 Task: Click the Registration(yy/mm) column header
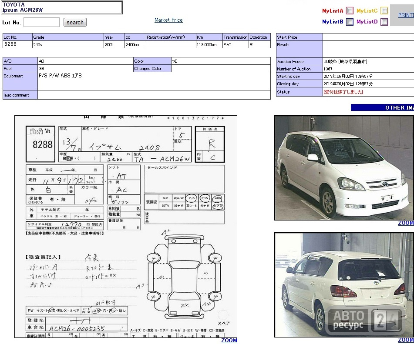(171, 37)
